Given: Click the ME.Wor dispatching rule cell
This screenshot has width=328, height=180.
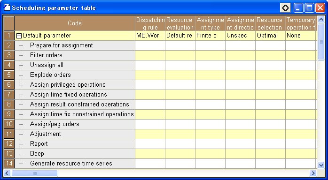Looking at the screenshot, I should (150, 36).
